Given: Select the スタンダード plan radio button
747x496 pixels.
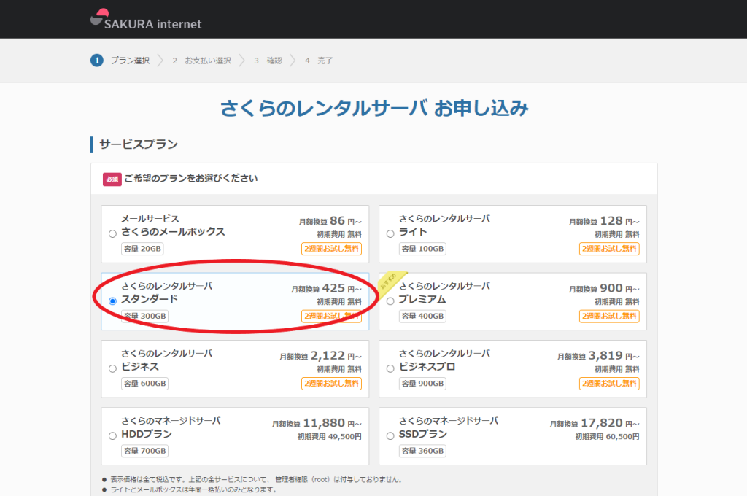Looking at the screenshot, I should (x=112, y=301).
